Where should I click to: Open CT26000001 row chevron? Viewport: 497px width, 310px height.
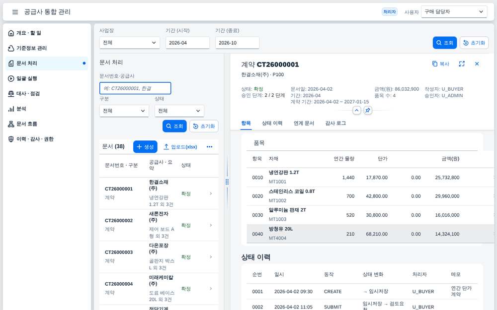point(211,193)
